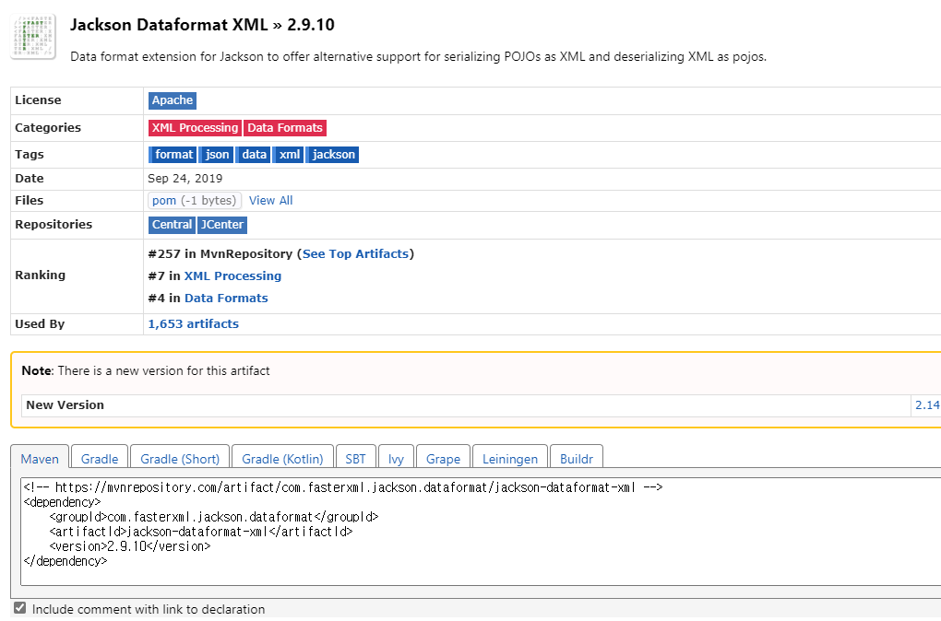Switch to the Gradle tab
The width and height of the screenshot is (941, 621).
pos(100,459)
